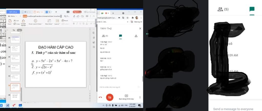The width and height of the screenshot is (262, 111).
Task: Open the people list (5) in Meet
Action: (105, 36)
